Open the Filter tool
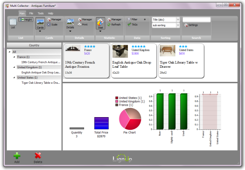The image size is (245, 170). coord(132,19)
